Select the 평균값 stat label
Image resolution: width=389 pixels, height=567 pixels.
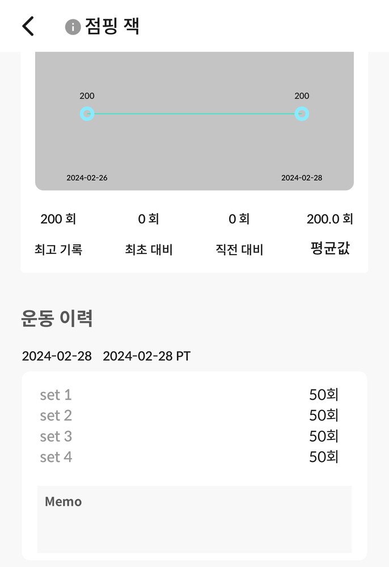click(330, 248)
